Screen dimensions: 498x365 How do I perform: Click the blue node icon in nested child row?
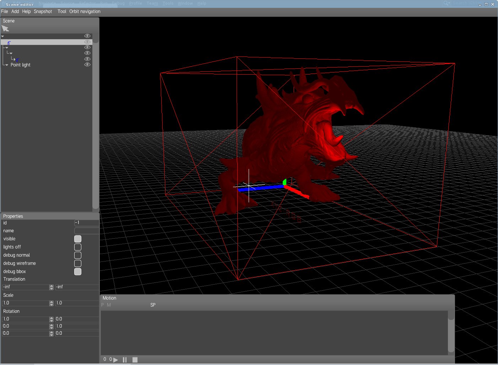(x=17, y=59)
